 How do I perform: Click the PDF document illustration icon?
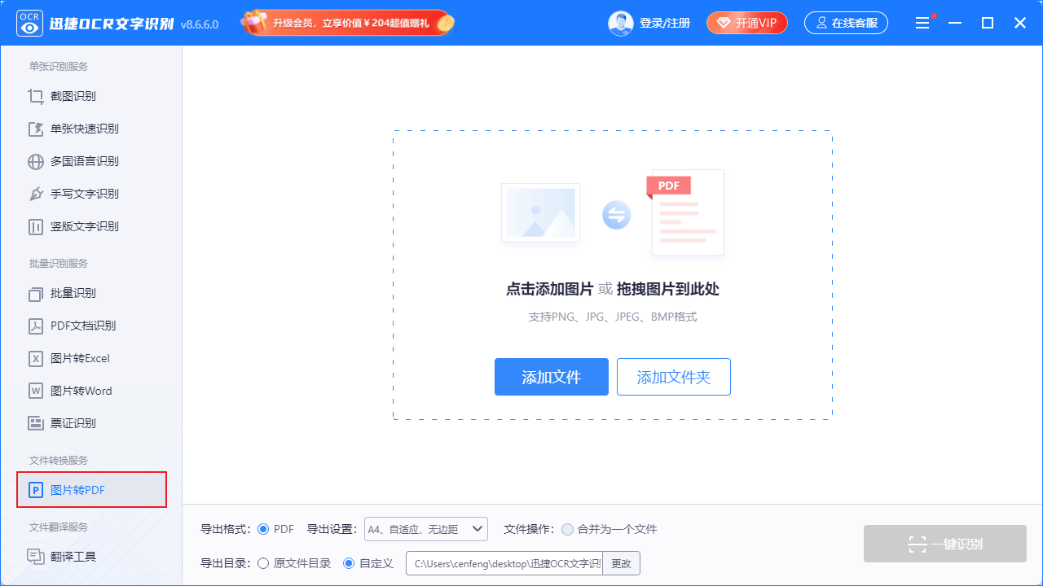pos(685,212)
